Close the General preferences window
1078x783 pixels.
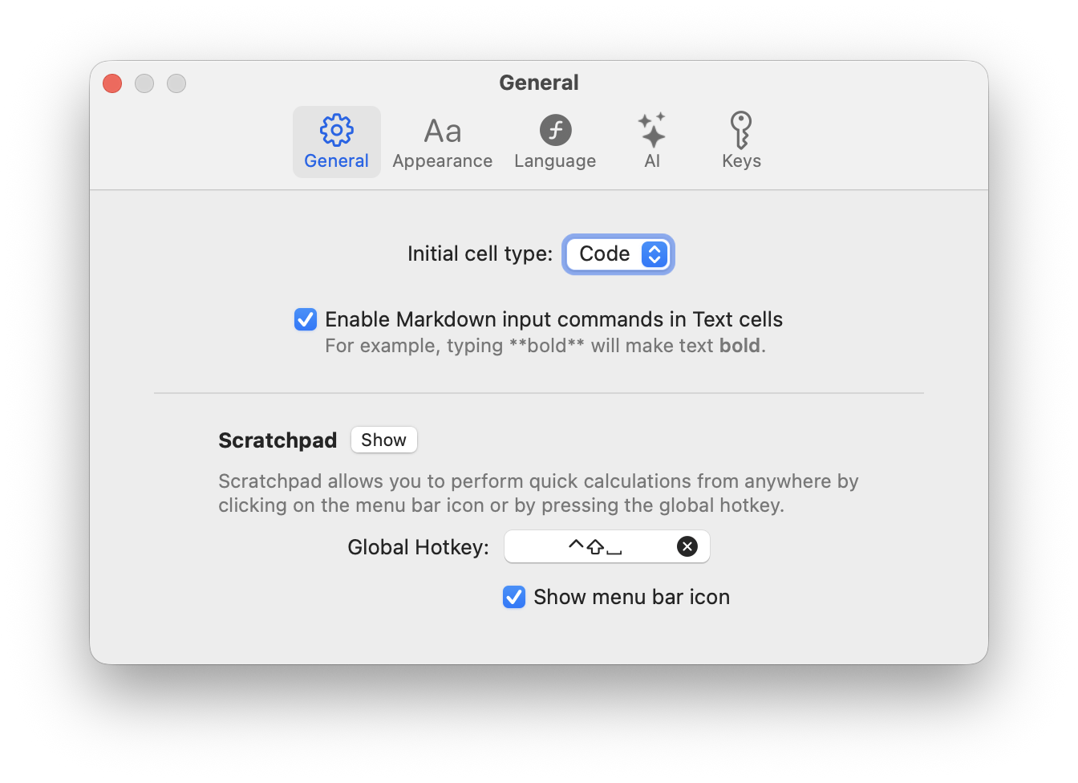pos(111,83)
